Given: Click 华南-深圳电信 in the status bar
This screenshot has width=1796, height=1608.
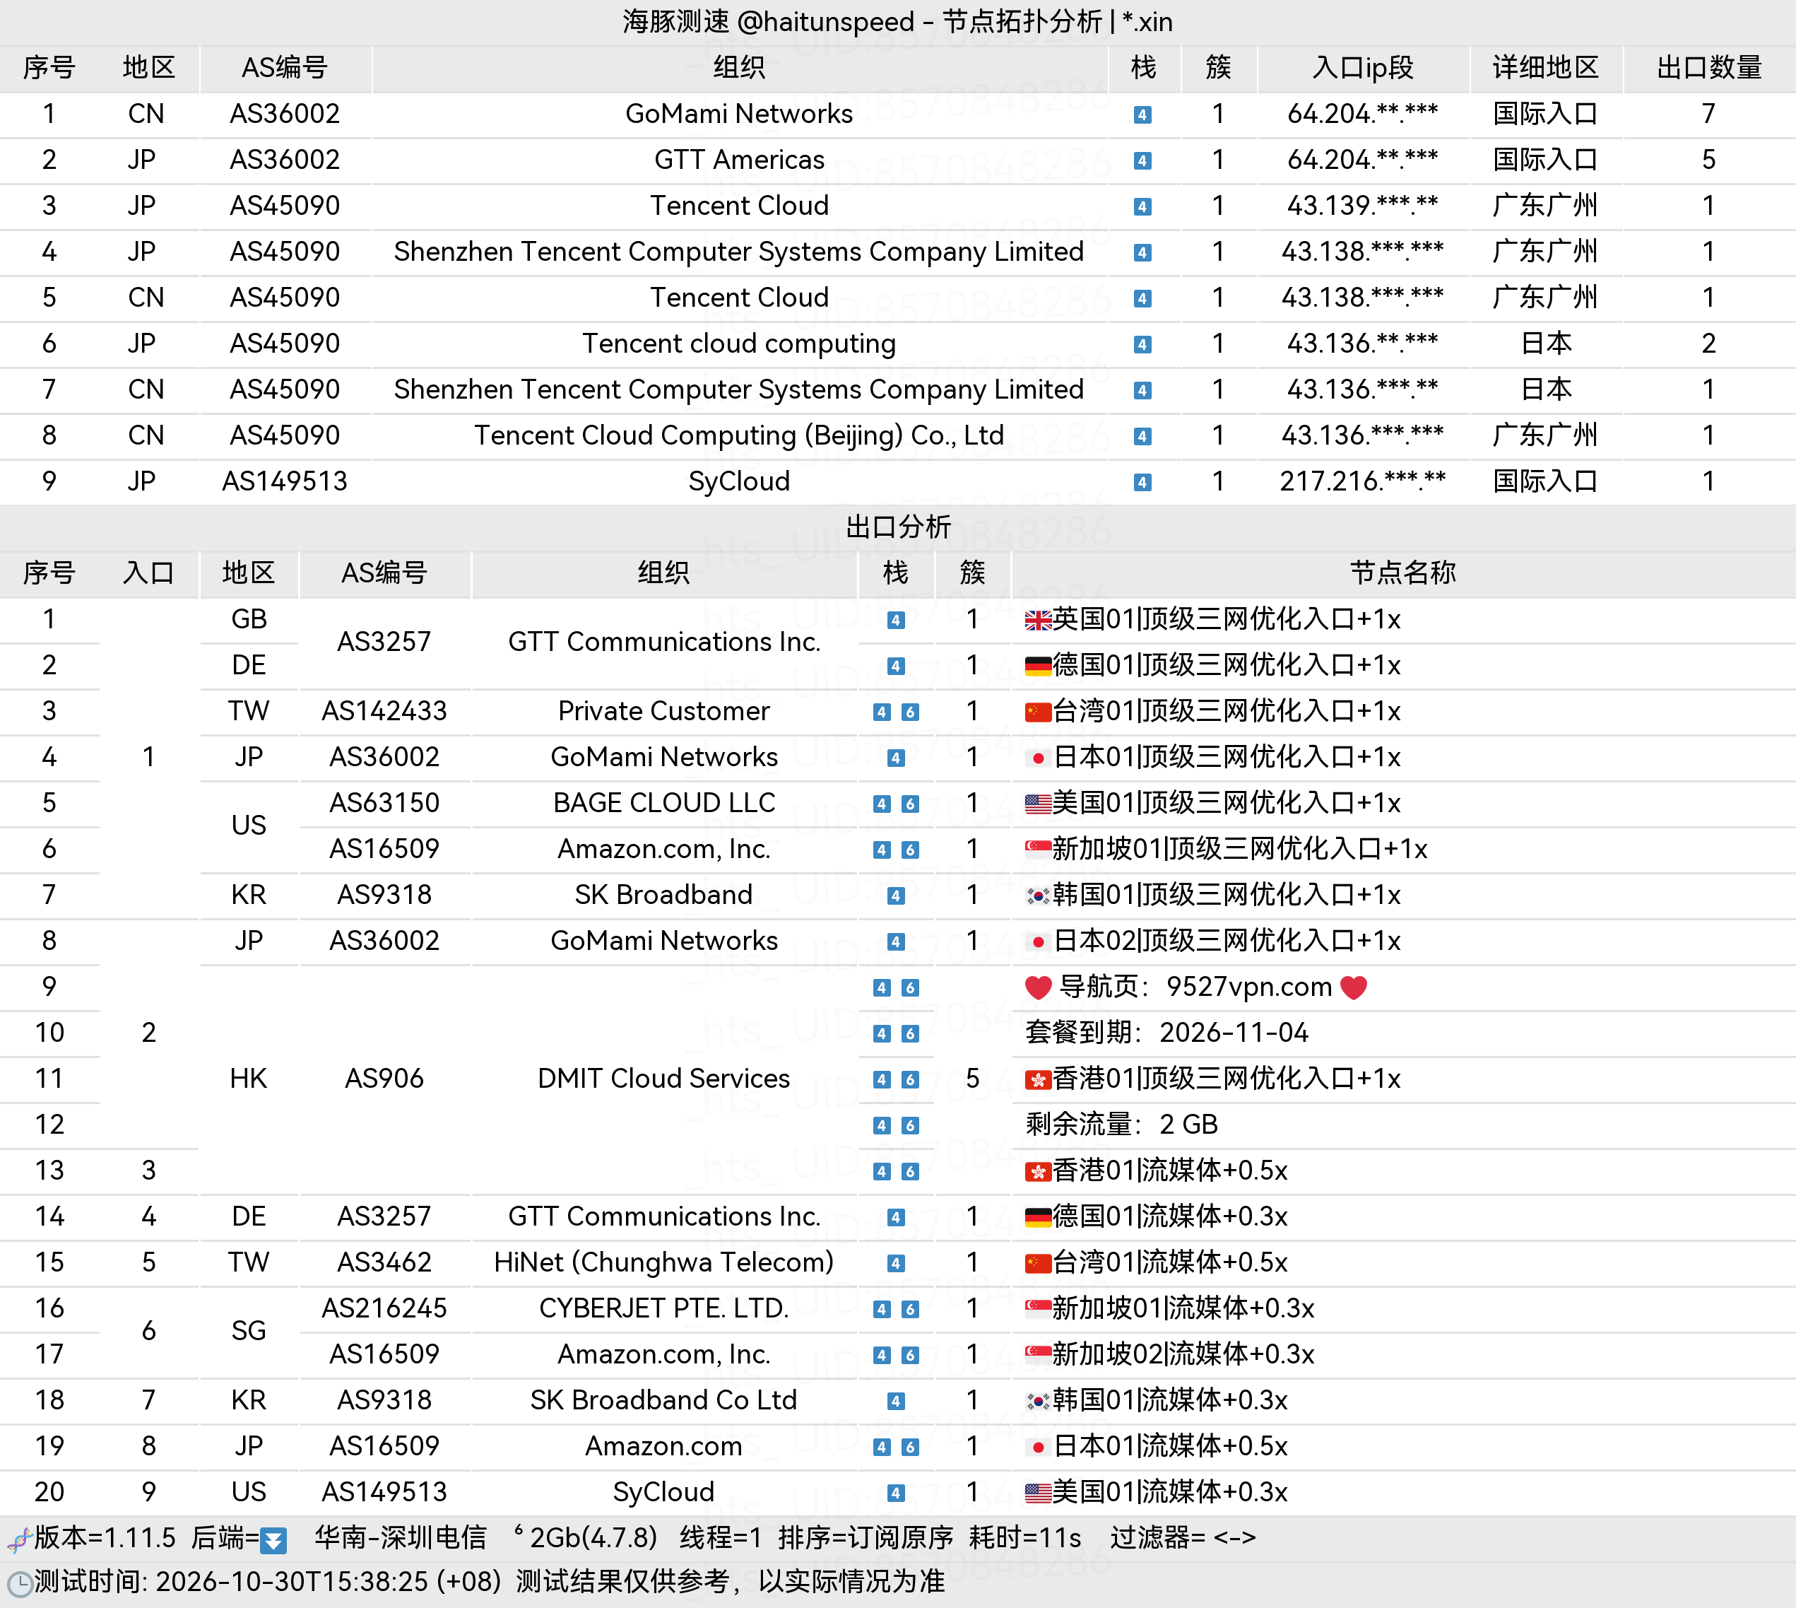Looking at the screenshot, I should (x=401, y=1538).
